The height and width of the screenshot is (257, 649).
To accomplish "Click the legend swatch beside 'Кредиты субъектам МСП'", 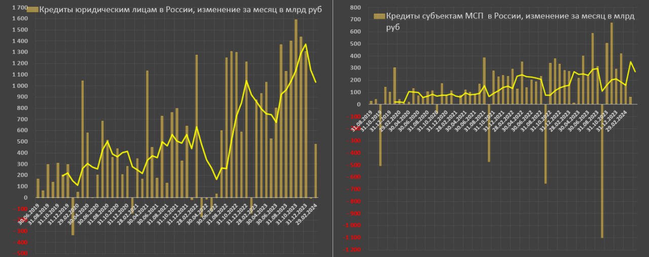I will tap(379, 17).
